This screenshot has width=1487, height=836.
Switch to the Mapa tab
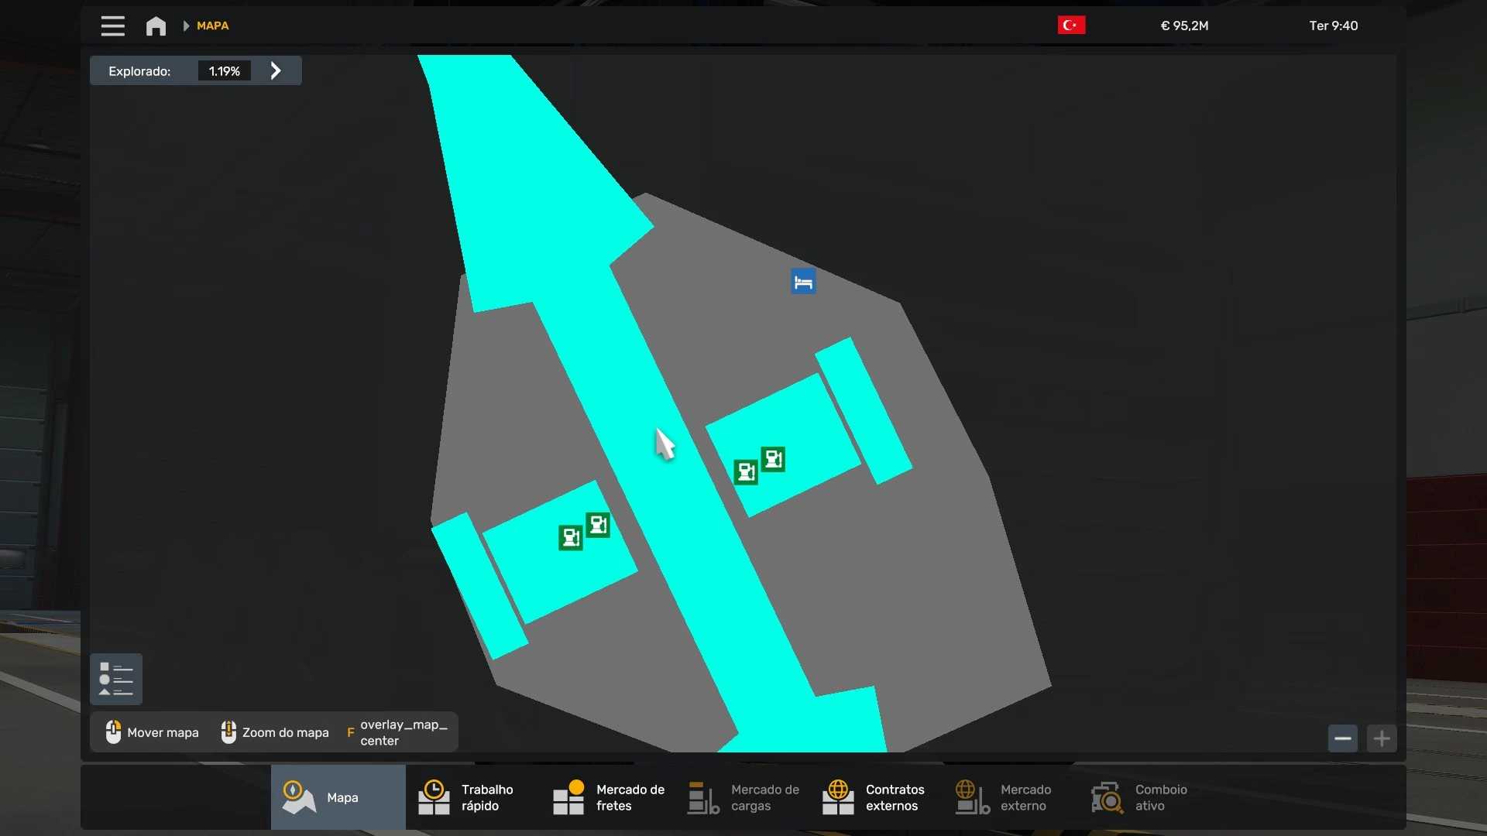tap(338, 797)
